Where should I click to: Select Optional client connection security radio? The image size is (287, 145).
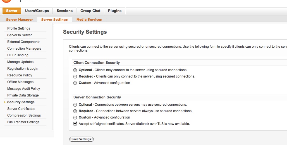point(75,70)
